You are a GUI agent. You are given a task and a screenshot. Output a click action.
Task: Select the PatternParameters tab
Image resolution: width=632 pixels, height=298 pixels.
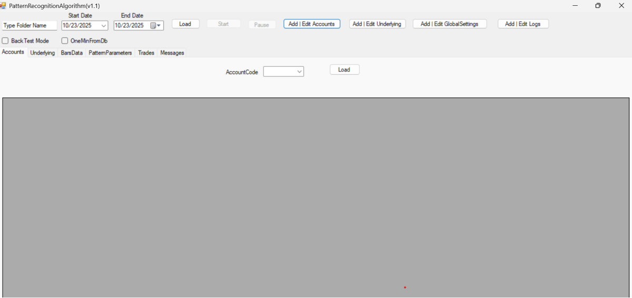110,53
